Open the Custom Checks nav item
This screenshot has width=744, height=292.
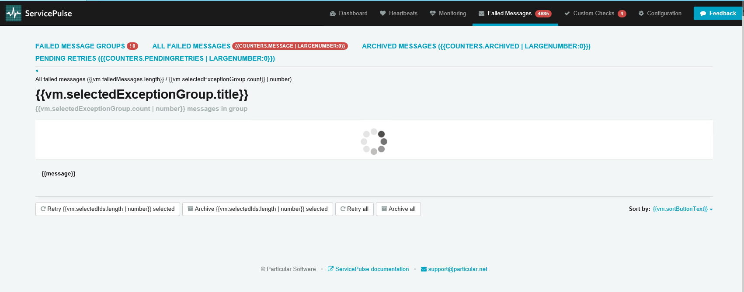(x=595, y=13)
